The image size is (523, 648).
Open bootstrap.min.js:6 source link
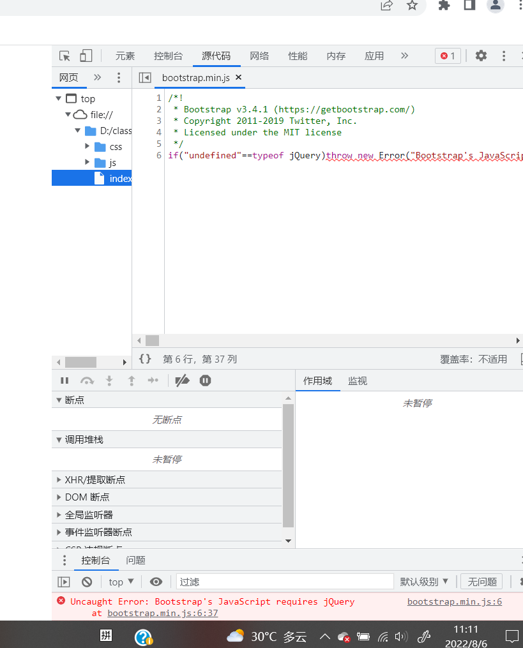click(x=455, y=601)
